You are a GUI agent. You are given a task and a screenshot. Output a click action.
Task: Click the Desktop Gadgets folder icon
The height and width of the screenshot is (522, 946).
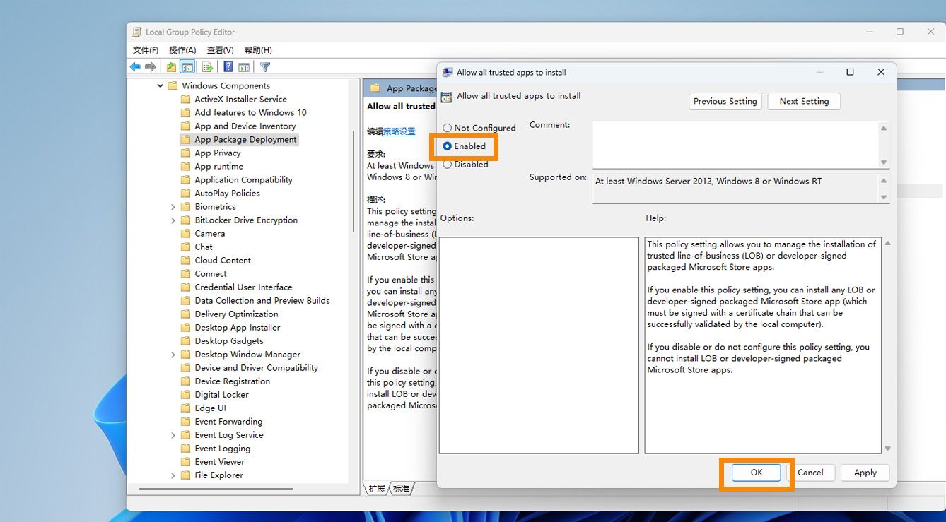(185, 340)
